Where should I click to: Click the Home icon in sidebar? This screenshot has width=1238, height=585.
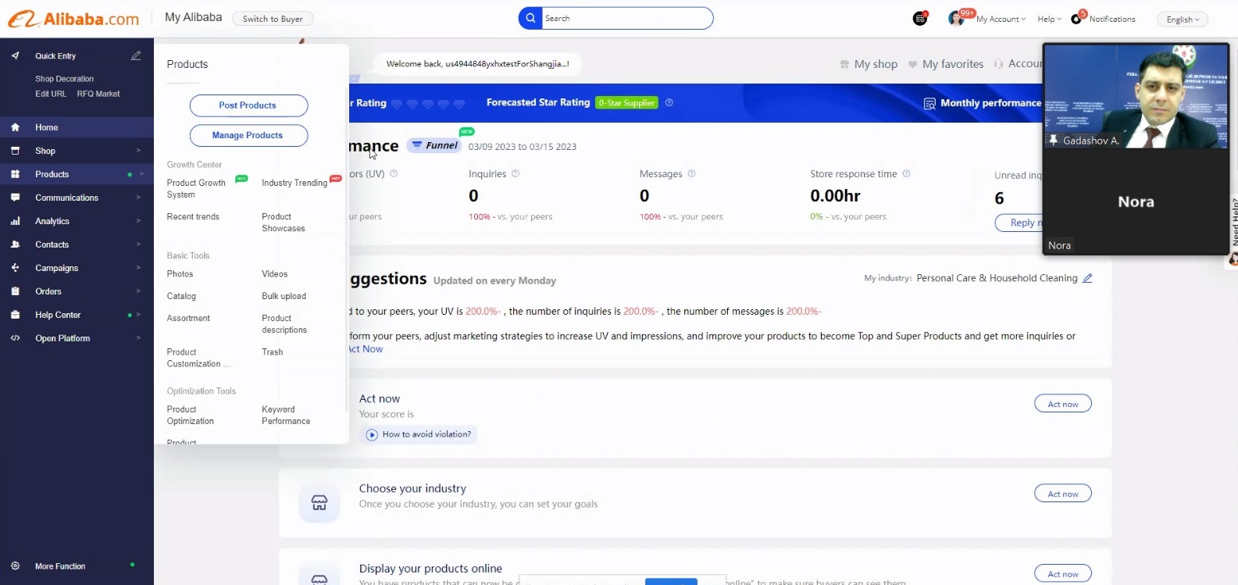[x=15, y=127]
